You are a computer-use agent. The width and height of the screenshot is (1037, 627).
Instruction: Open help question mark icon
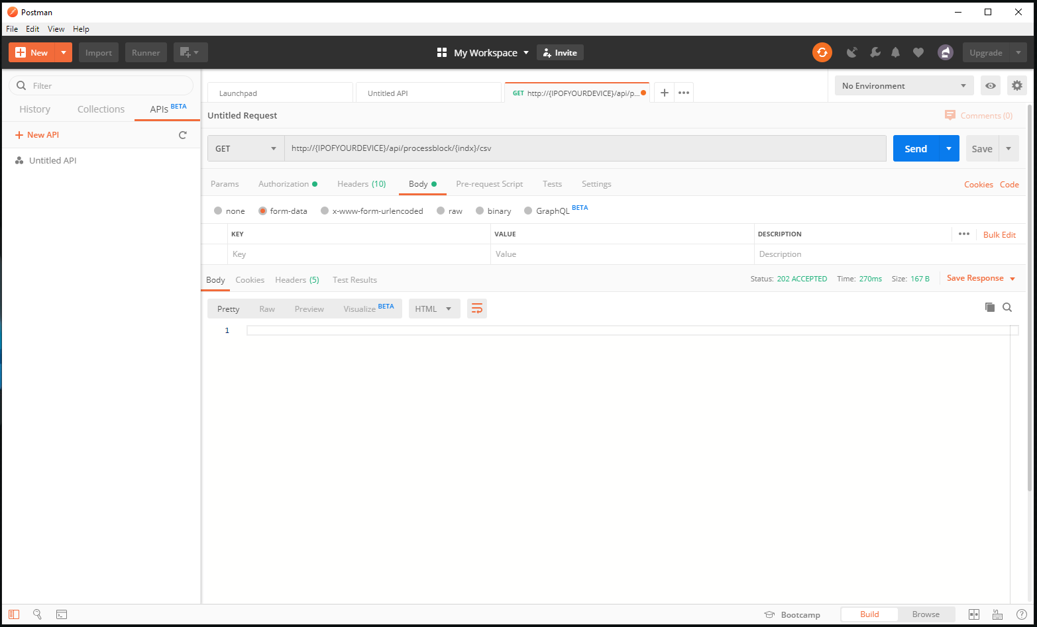1022,614
